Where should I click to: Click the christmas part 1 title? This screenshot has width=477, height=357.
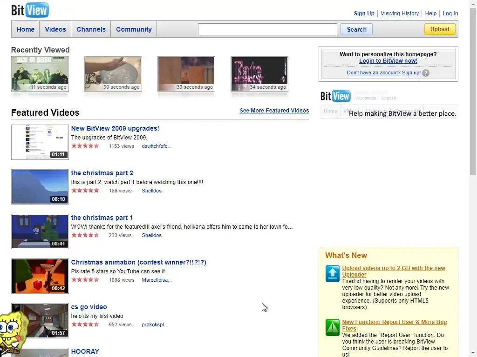point(102,218)
